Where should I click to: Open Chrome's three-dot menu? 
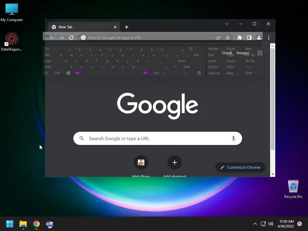269,38
